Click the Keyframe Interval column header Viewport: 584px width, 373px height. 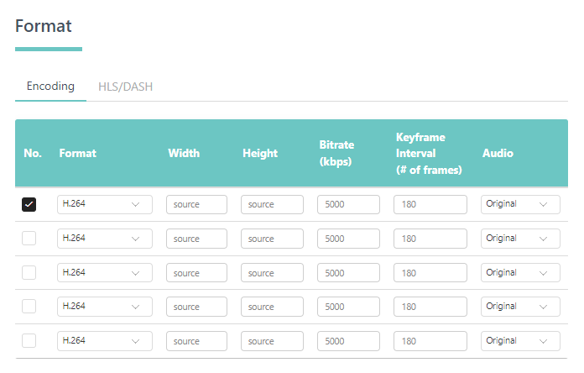coord(429,153)
